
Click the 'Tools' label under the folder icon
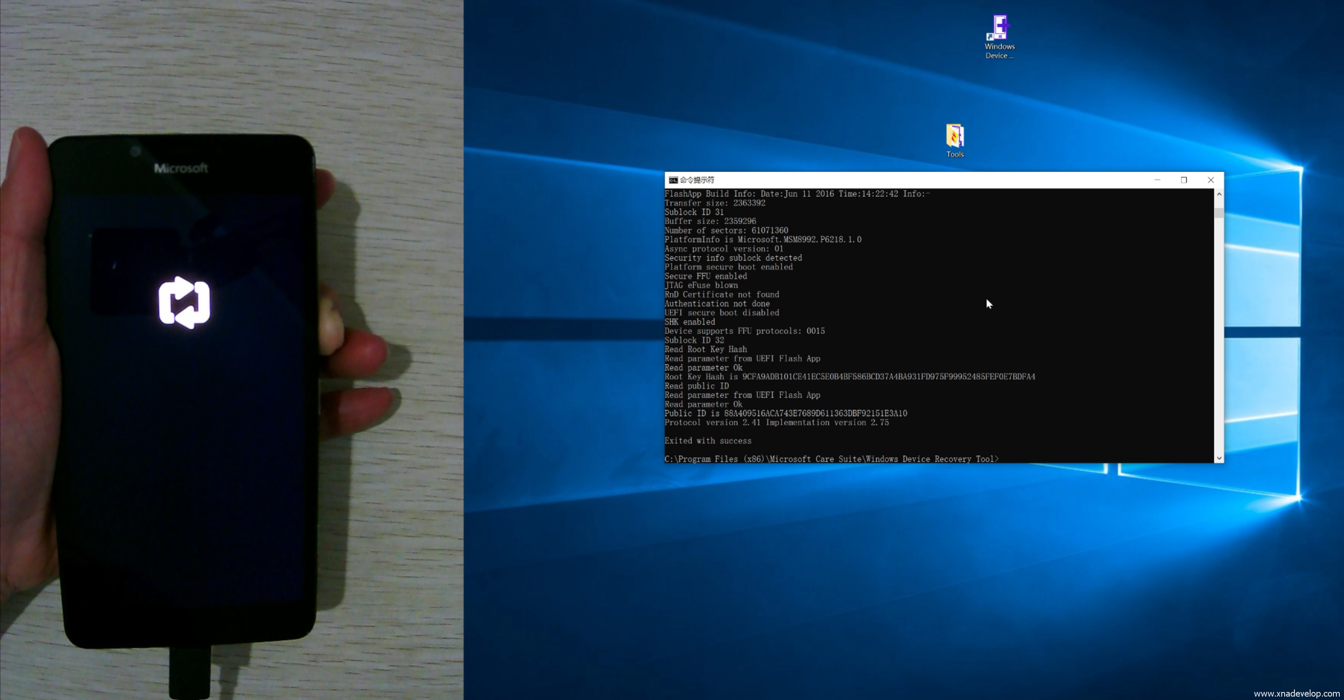point(955,154)
